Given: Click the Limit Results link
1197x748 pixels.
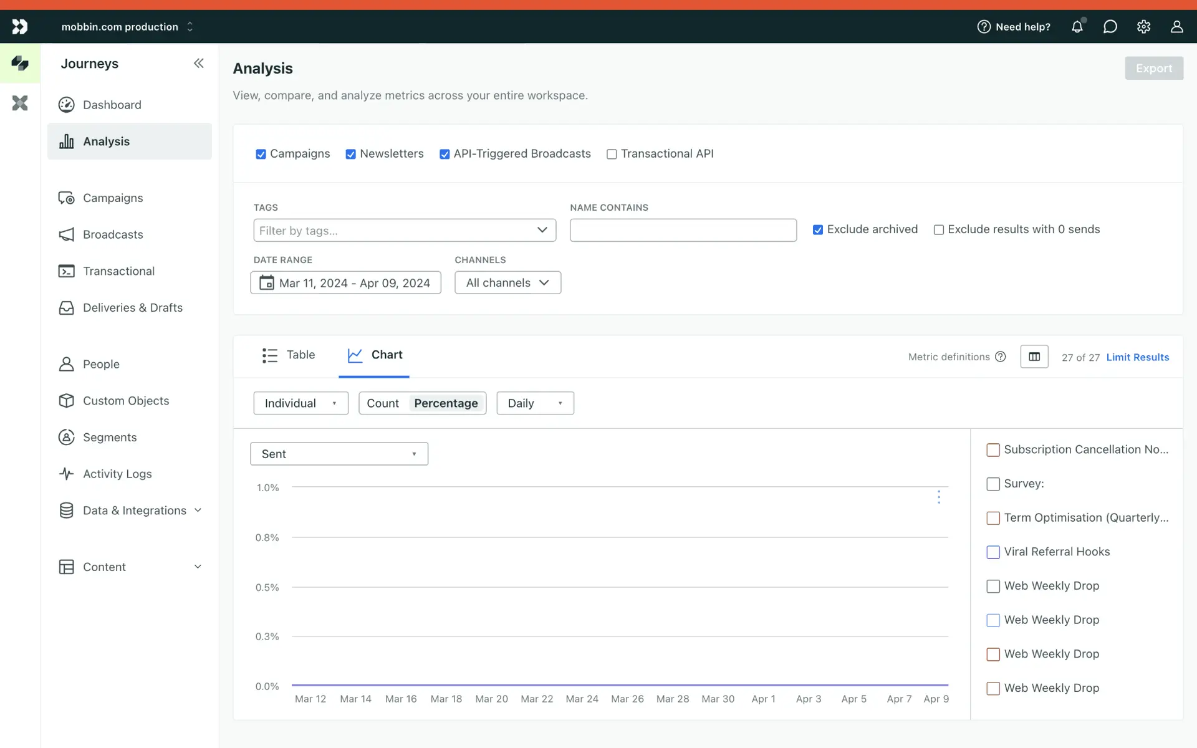Looking at the screenshot, I should 1137,357.
